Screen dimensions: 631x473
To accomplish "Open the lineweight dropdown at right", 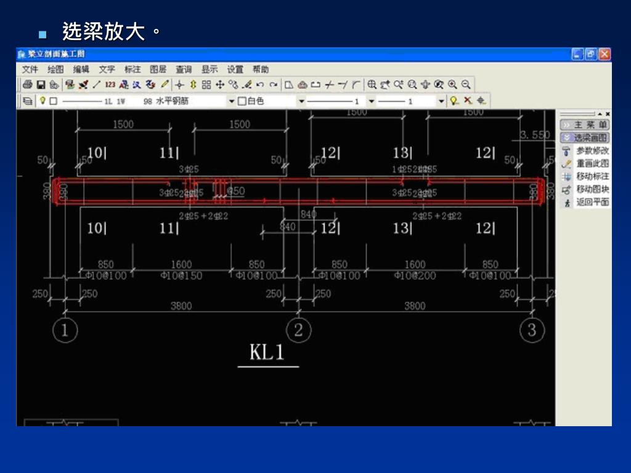I will (x=441, y=101).
